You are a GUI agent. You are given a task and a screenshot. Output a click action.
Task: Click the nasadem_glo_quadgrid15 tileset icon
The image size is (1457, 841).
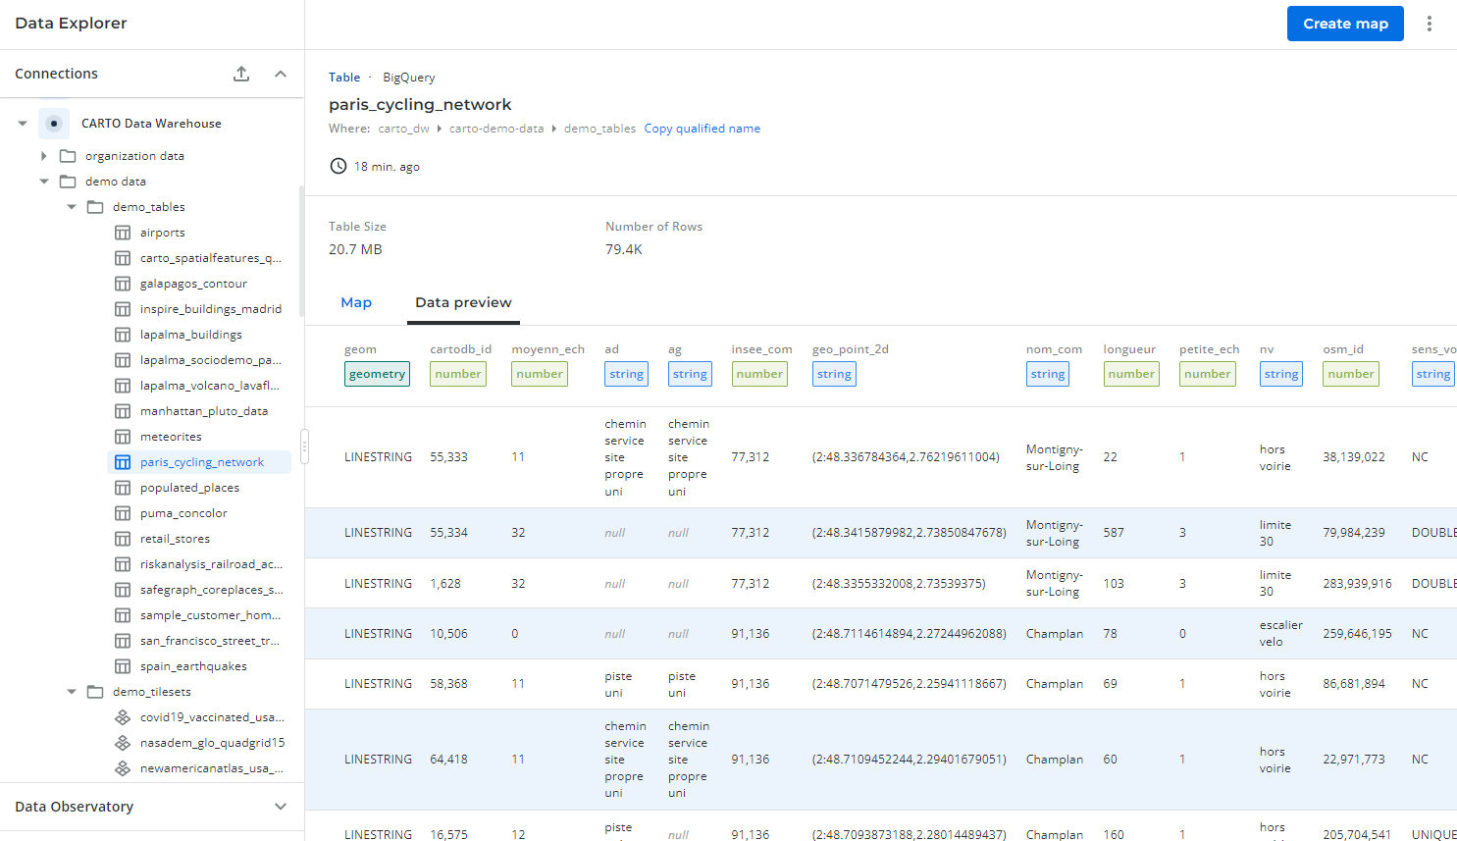coord(123,743)
